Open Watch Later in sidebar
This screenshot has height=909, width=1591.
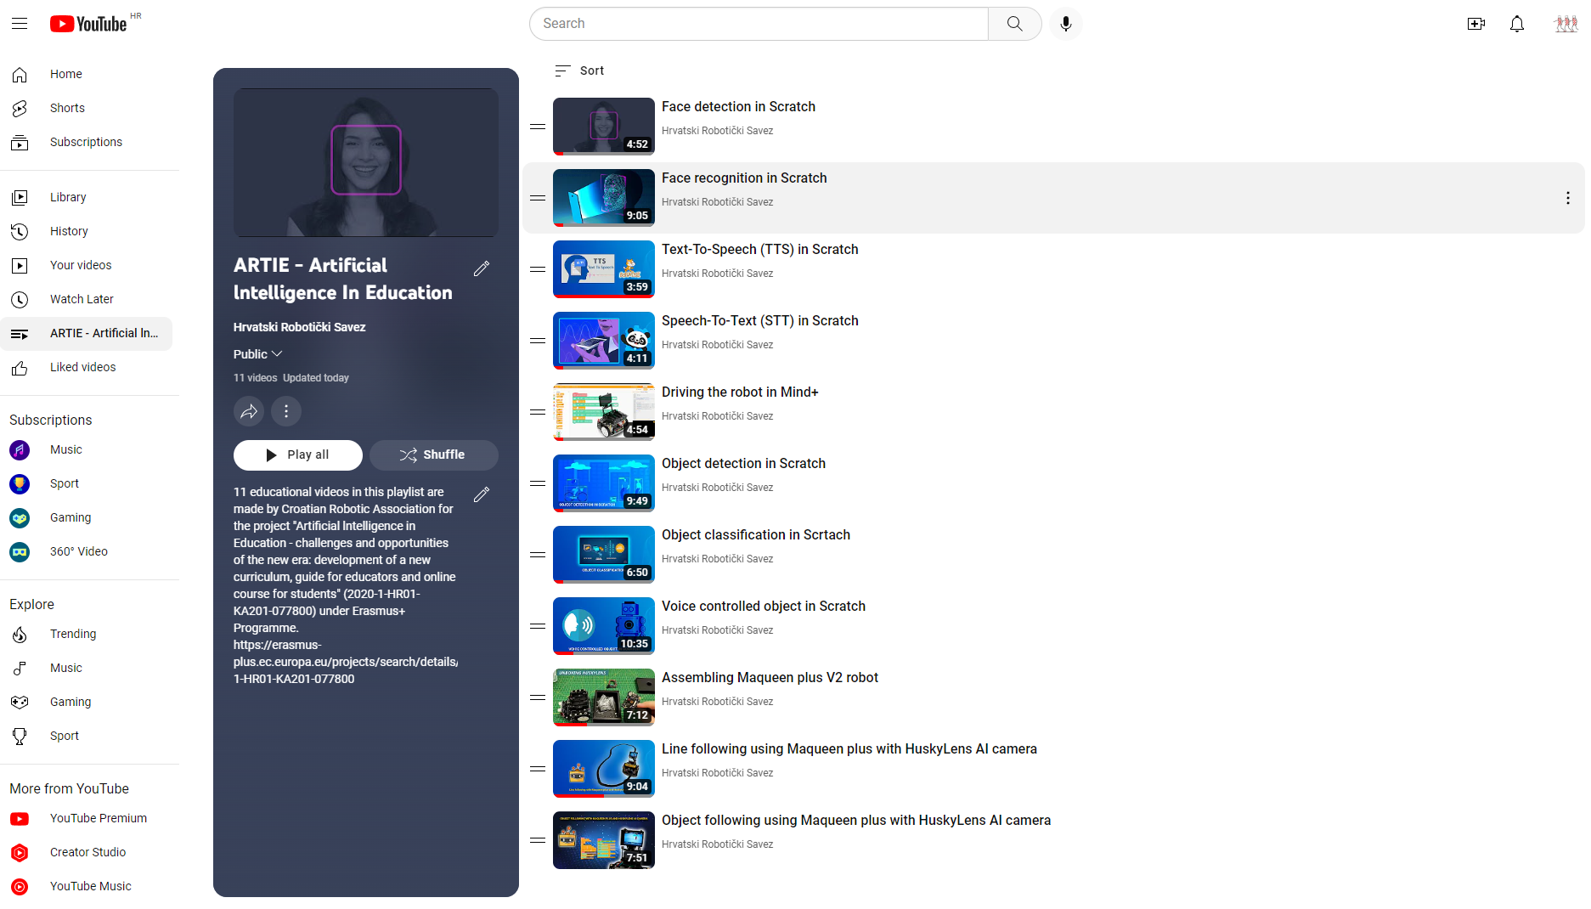click(x=82, y=299)
